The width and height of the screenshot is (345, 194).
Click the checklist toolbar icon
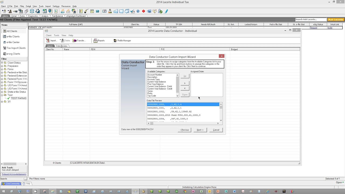tap(81, 11)
